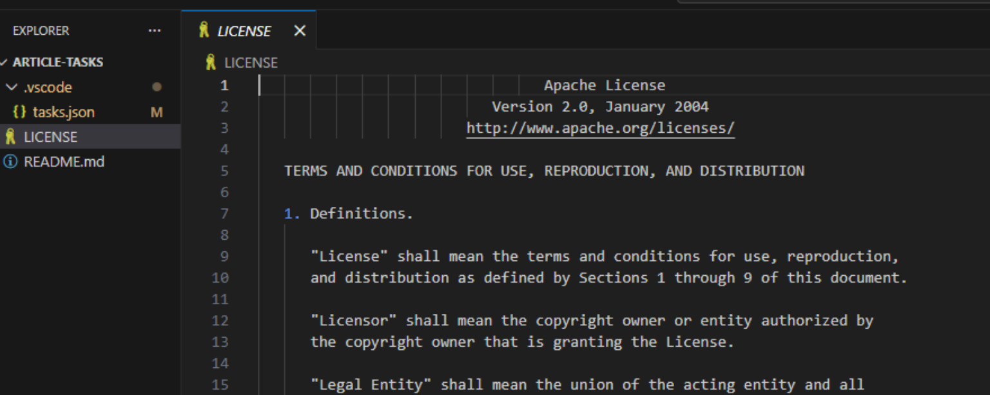Click the LICENSE file icon in Explorer
Image resolution: width=990 pixels, height=395 pixels.
(10, 137)
